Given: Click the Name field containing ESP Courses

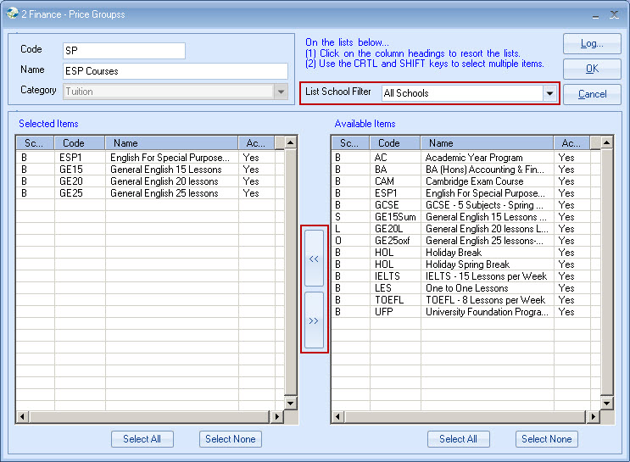Looking at the screenshot, I should pyautogui.click(x=175, y=71).
